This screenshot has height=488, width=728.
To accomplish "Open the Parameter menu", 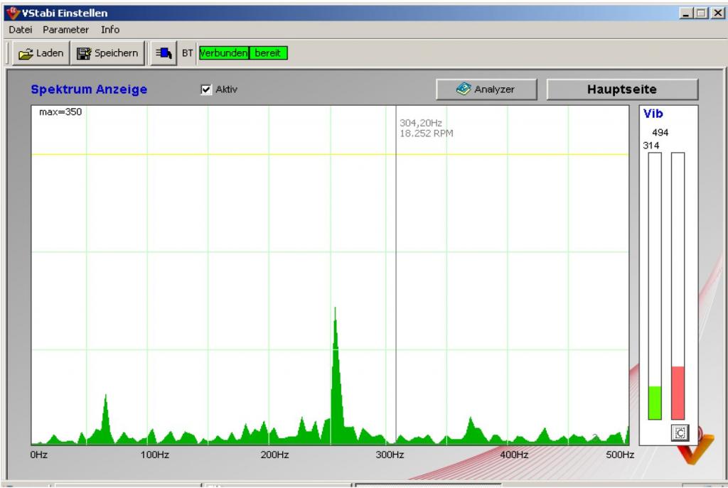I will (x=65, y=30).
